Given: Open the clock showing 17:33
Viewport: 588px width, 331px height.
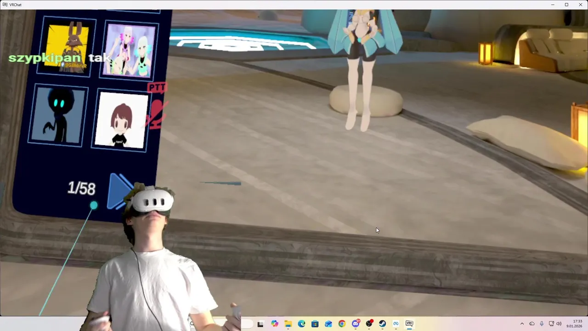Looking at the screenshot, I should 575,324.
